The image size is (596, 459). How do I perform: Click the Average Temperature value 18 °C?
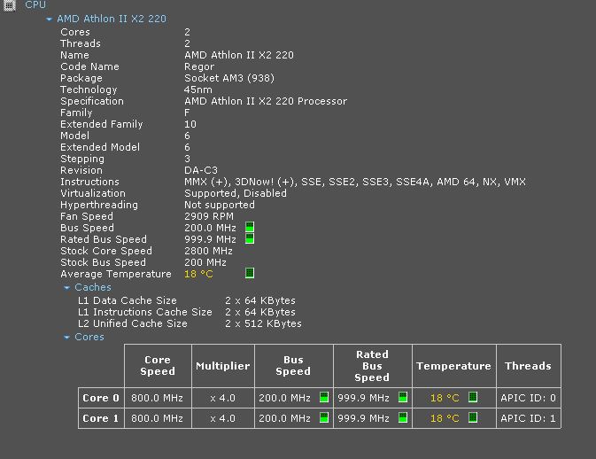(198, 274)
